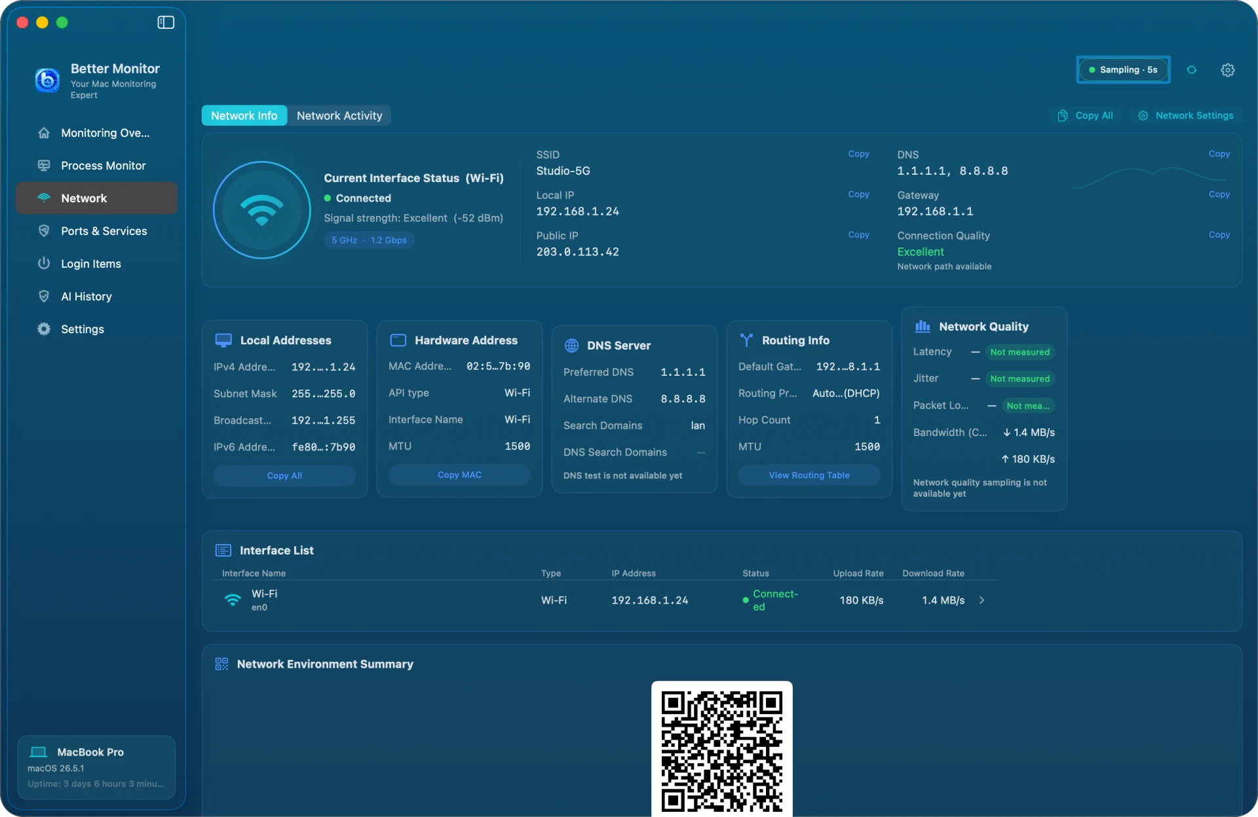Click the Local Addresses monitor icon
Screen dimensions: 1258x817
coord(223,340)
